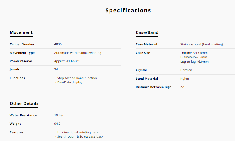Click the Caliber Number label

coord(22,44)
